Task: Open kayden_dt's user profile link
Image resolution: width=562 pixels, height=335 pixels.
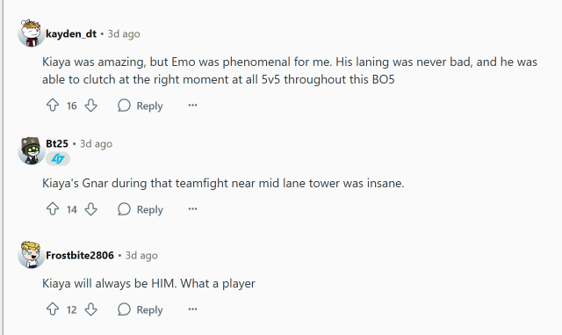Action: point(71,33)
